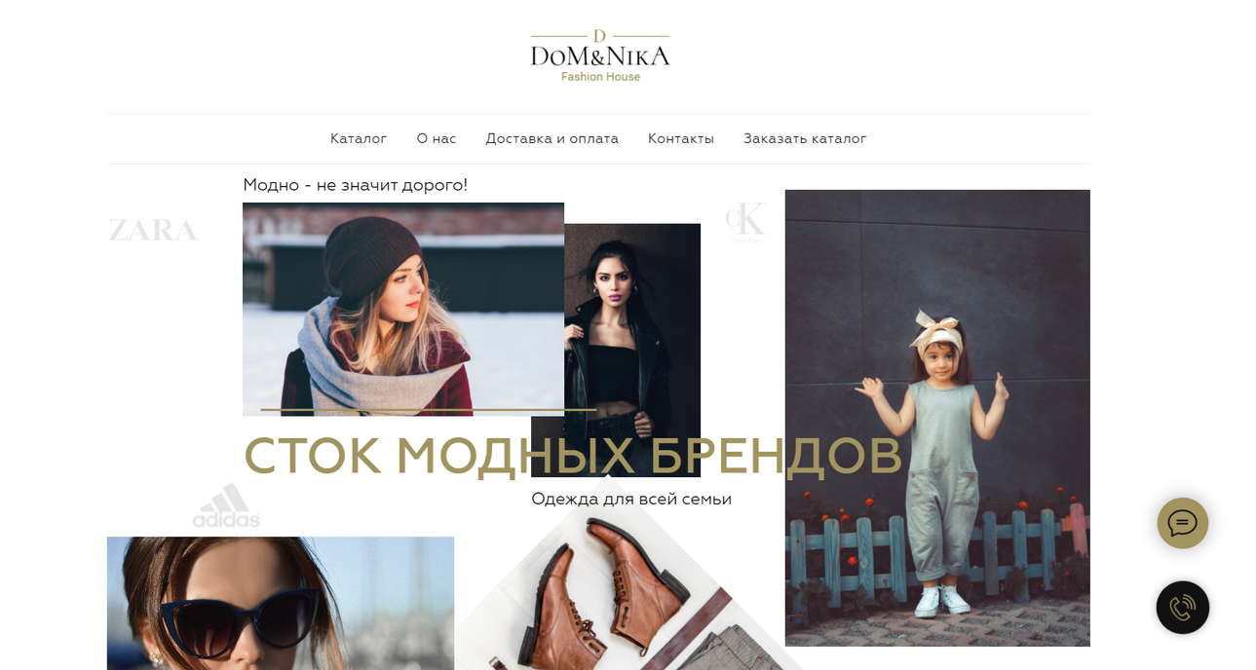Open Доставка и оплата section

coord(552,138)
